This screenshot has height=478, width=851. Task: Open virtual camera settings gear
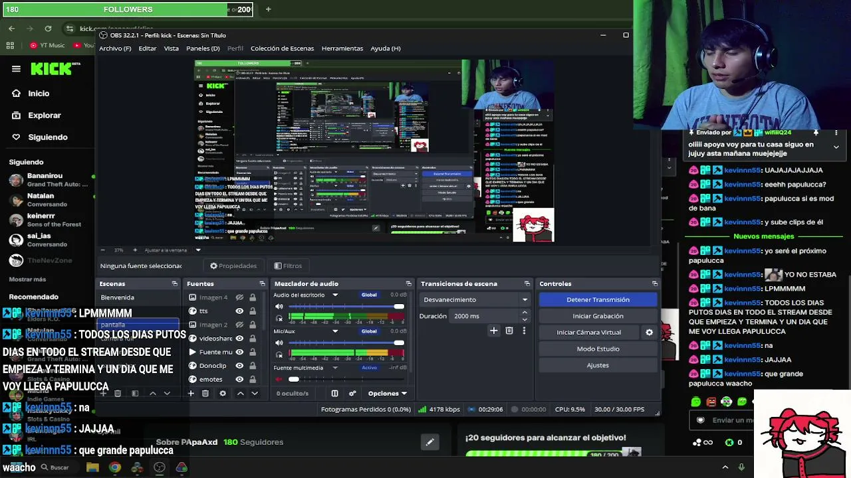pyautogui.click(x=650, y=333)
